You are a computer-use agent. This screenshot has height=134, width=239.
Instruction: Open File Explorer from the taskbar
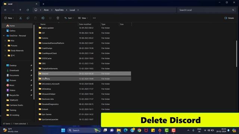coord(119,130)
